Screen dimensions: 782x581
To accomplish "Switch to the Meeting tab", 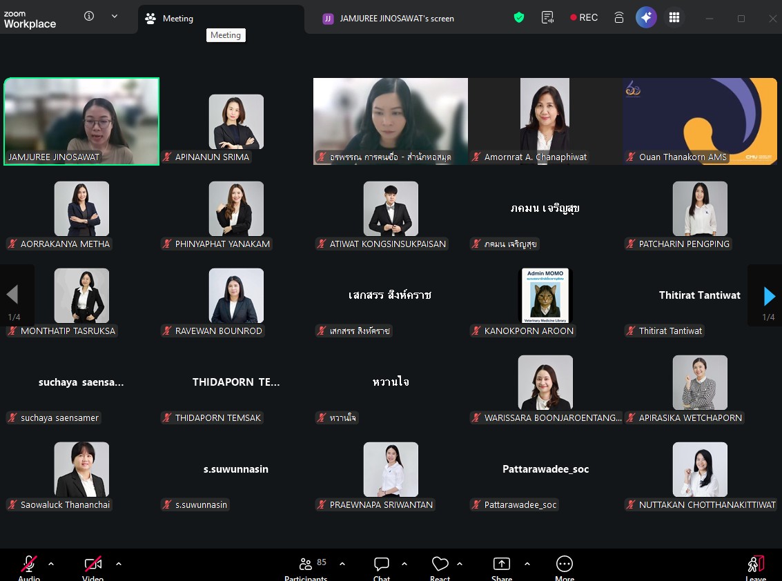I will 177,19.
